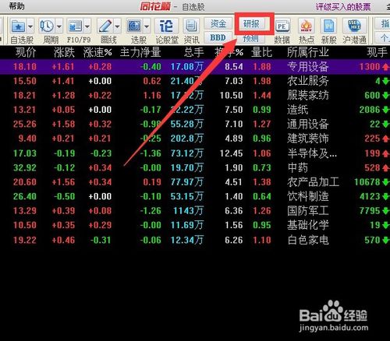This screenshot has height=341, width=390.
Task: Open the 选股 stock picker icon
Action: tap(134, 26)
